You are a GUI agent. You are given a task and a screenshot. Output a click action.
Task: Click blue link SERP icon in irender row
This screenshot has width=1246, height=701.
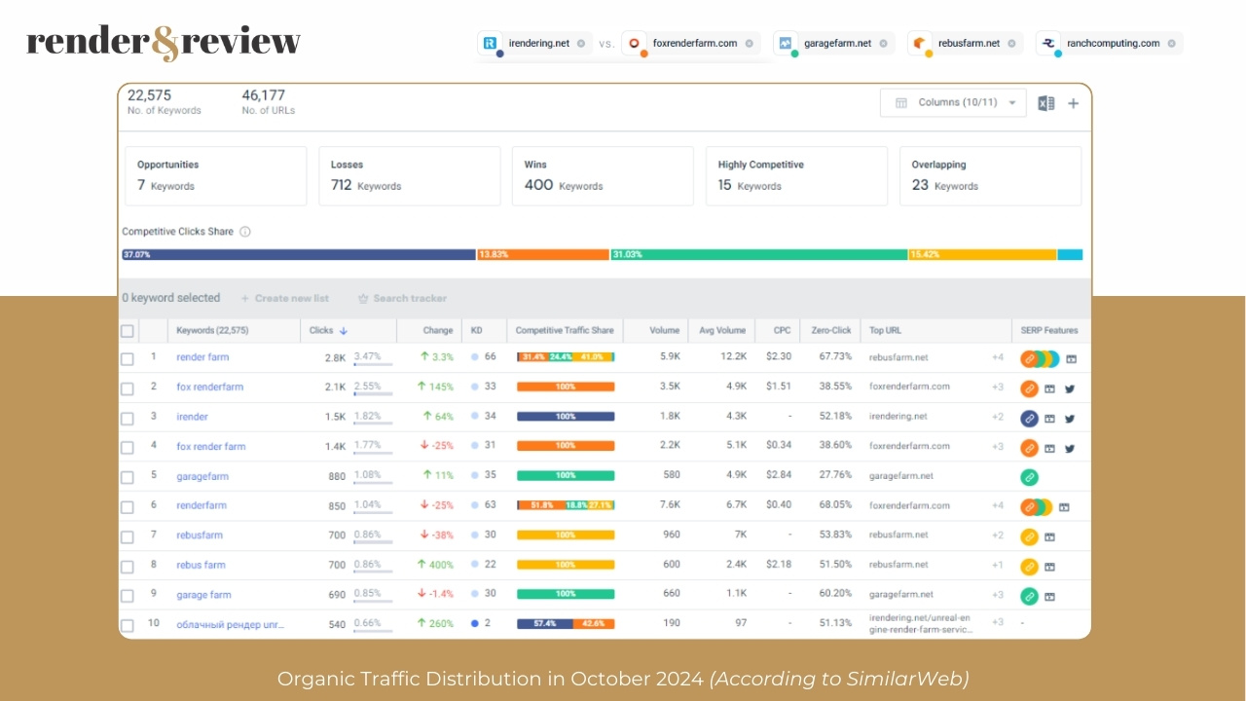(x=1029, y=419)
